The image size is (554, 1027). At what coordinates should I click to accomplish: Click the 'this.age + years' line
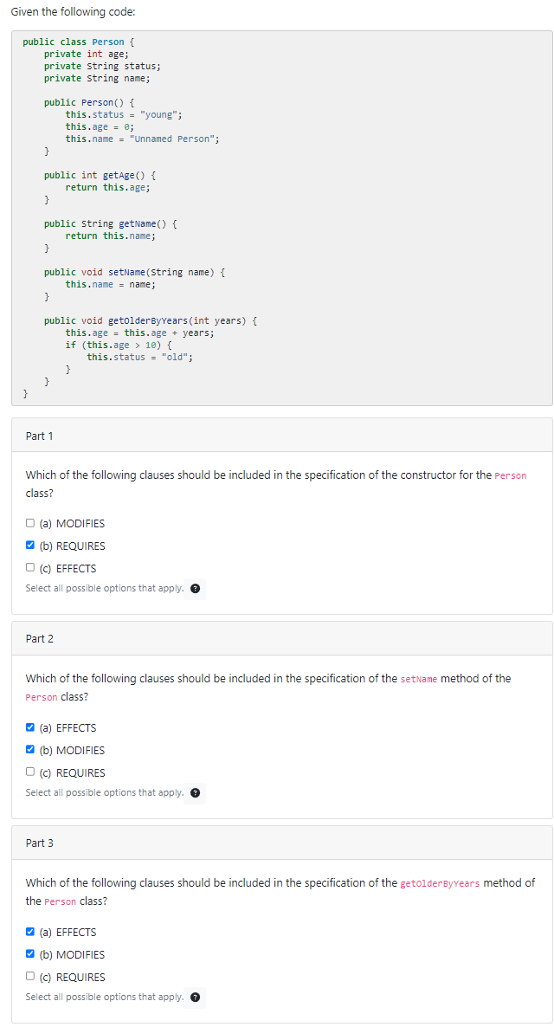tap(139, 333)
